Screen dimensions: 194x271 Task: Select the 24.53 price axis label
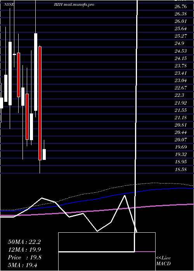pyautogui.click(x=180, y=51)
